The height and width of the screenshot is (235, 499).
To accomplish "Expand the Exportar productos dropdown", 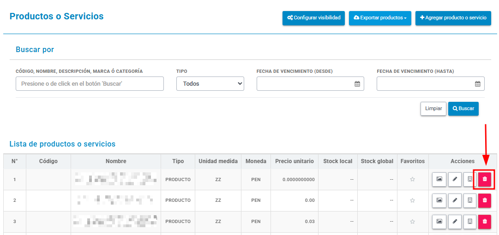I will pos(380,18).
